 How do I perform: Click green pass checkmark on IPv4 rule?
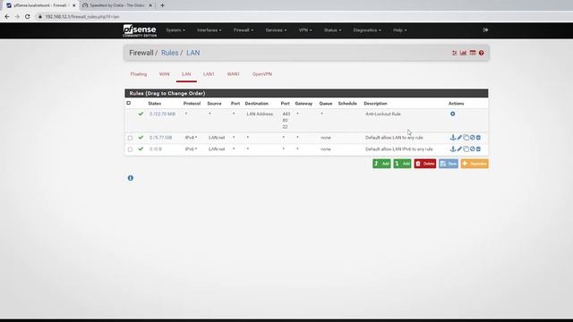(141, 138)
